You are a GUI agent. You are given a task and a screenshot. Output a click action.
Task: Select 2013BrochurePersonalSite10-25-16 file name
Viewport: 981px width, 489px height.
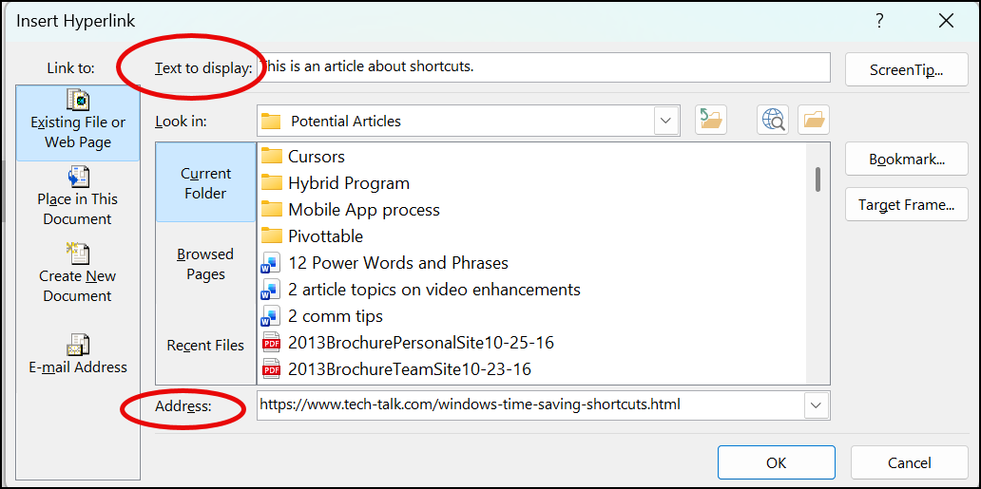(x=421, y=343)
